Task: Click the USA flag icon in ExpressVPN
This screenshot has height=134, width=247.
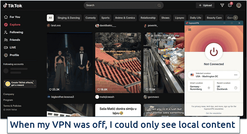Action: (192, 75)
